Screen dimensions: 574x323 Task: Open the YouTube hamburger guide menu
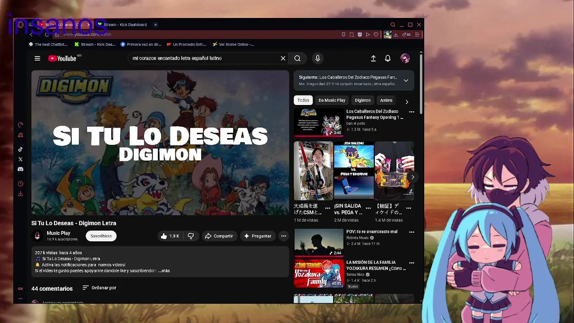(37, 58)
